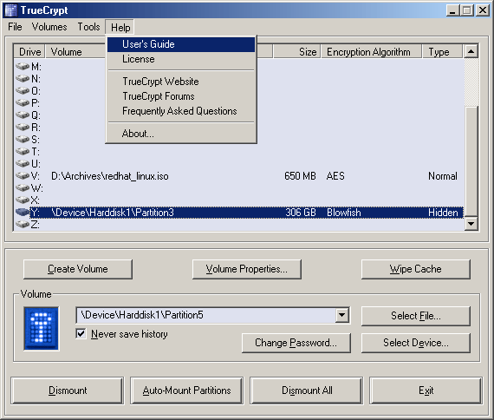Click the drive icon for T:
This screenshot has width=494, height=420.
[23, 151]
